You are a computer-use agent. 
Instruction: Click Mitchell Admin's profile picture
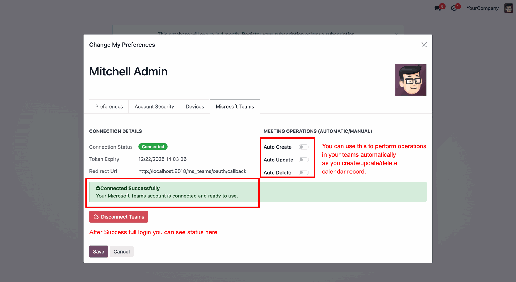(x=410, y=80)
